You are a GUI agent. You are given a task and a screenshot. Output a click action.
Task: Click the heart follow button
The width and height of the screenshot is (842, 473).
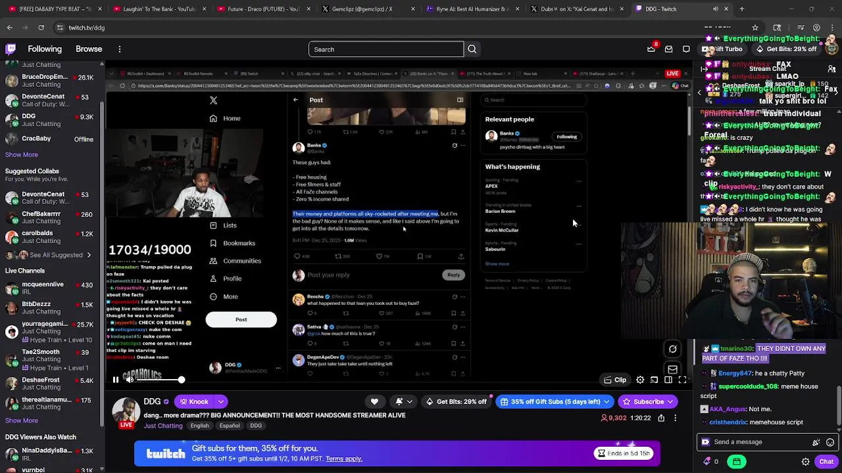coord(374,401)
